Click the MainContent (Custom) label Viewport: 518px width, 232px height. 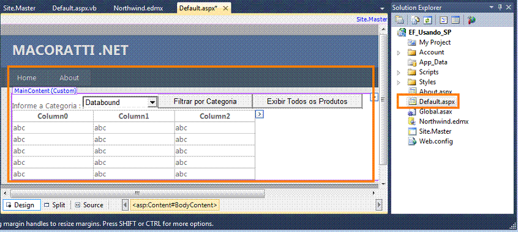pyautogui.click(x=45, y=90)
